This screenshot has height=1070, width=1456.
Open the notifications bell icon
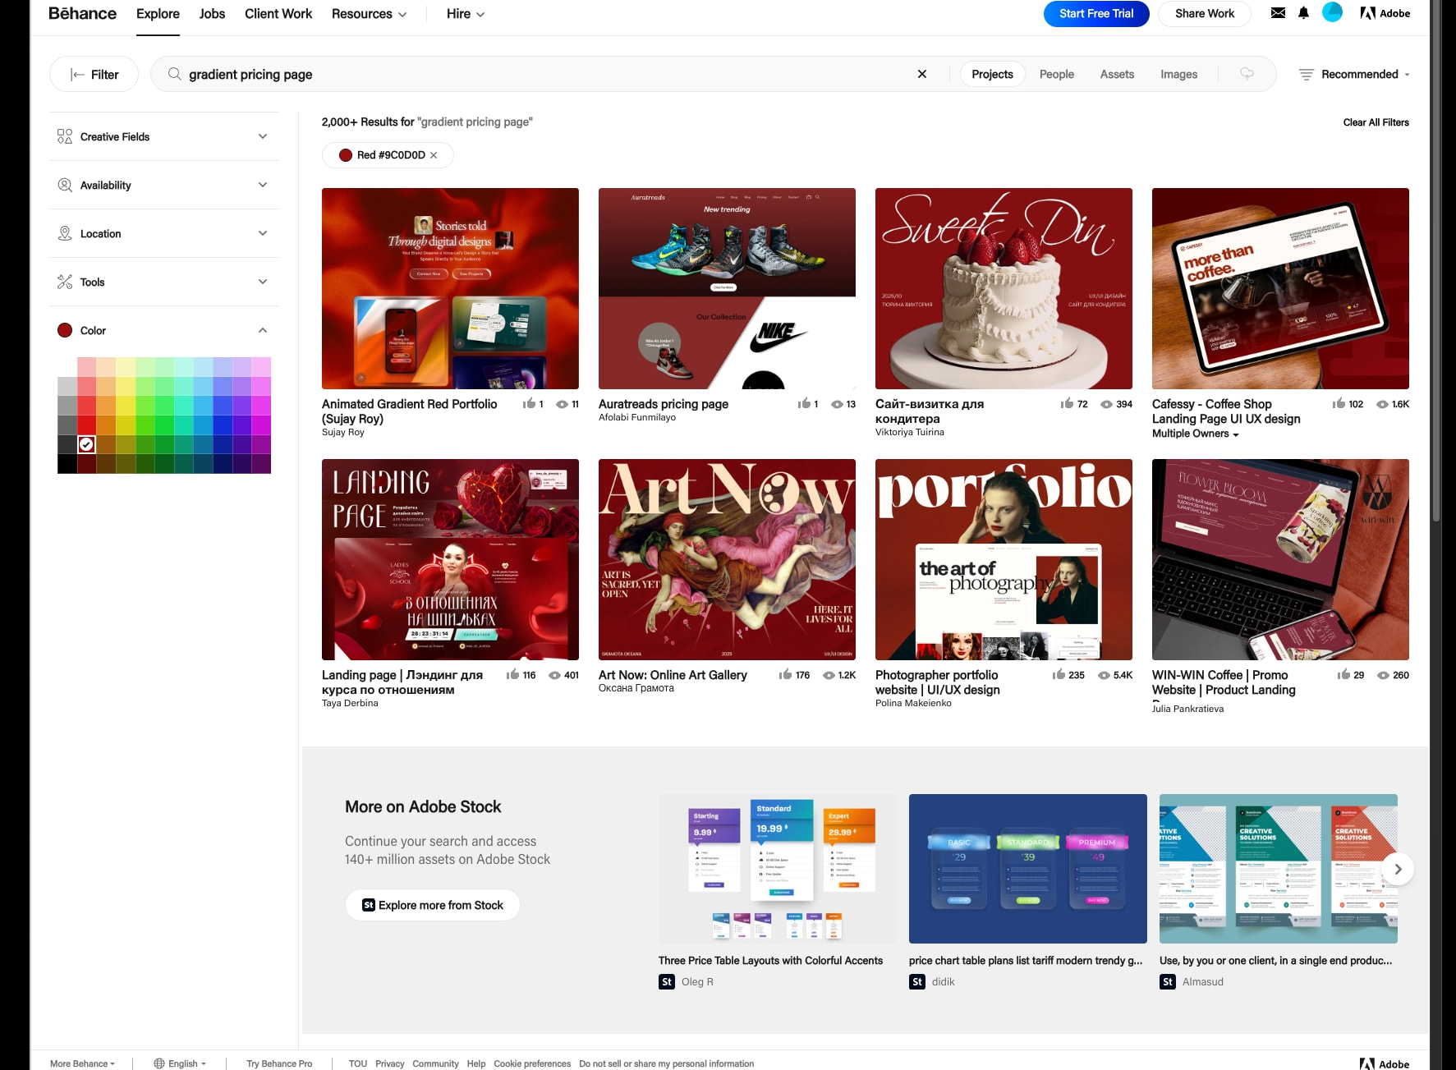(x=1303, y=13)
